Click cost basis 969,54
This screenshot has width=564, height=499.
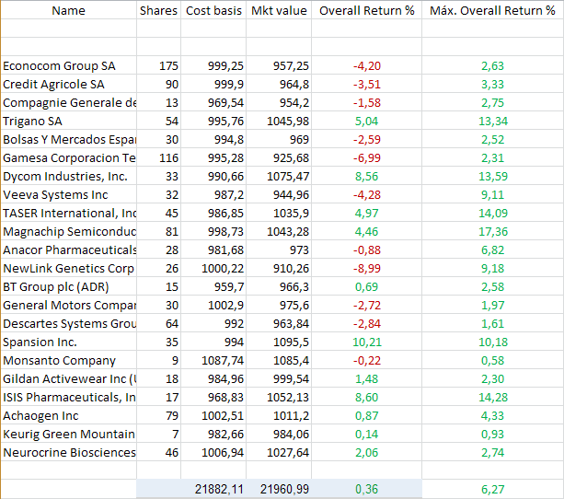213,102
